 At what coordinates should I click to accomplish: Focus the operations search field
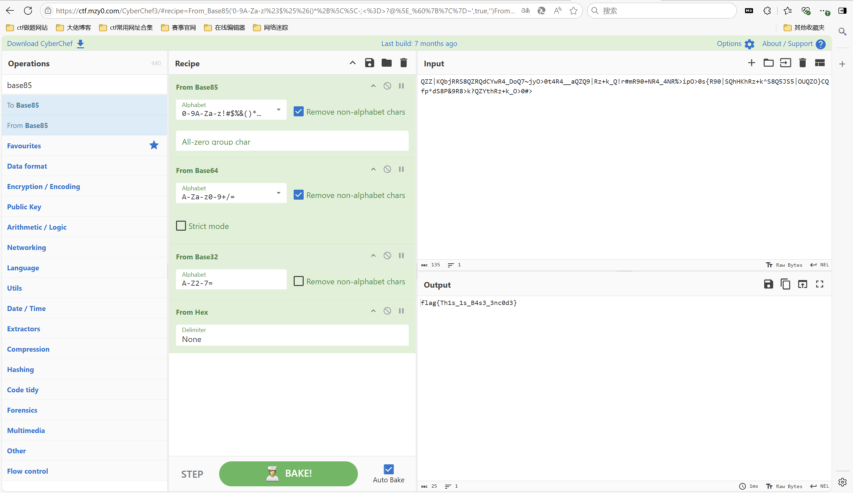pos(84,85)
